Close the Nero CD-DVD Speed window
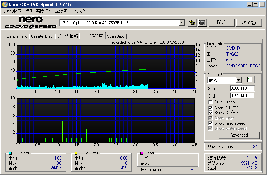The height and width of the screenshot is (175, 267). 262,5
